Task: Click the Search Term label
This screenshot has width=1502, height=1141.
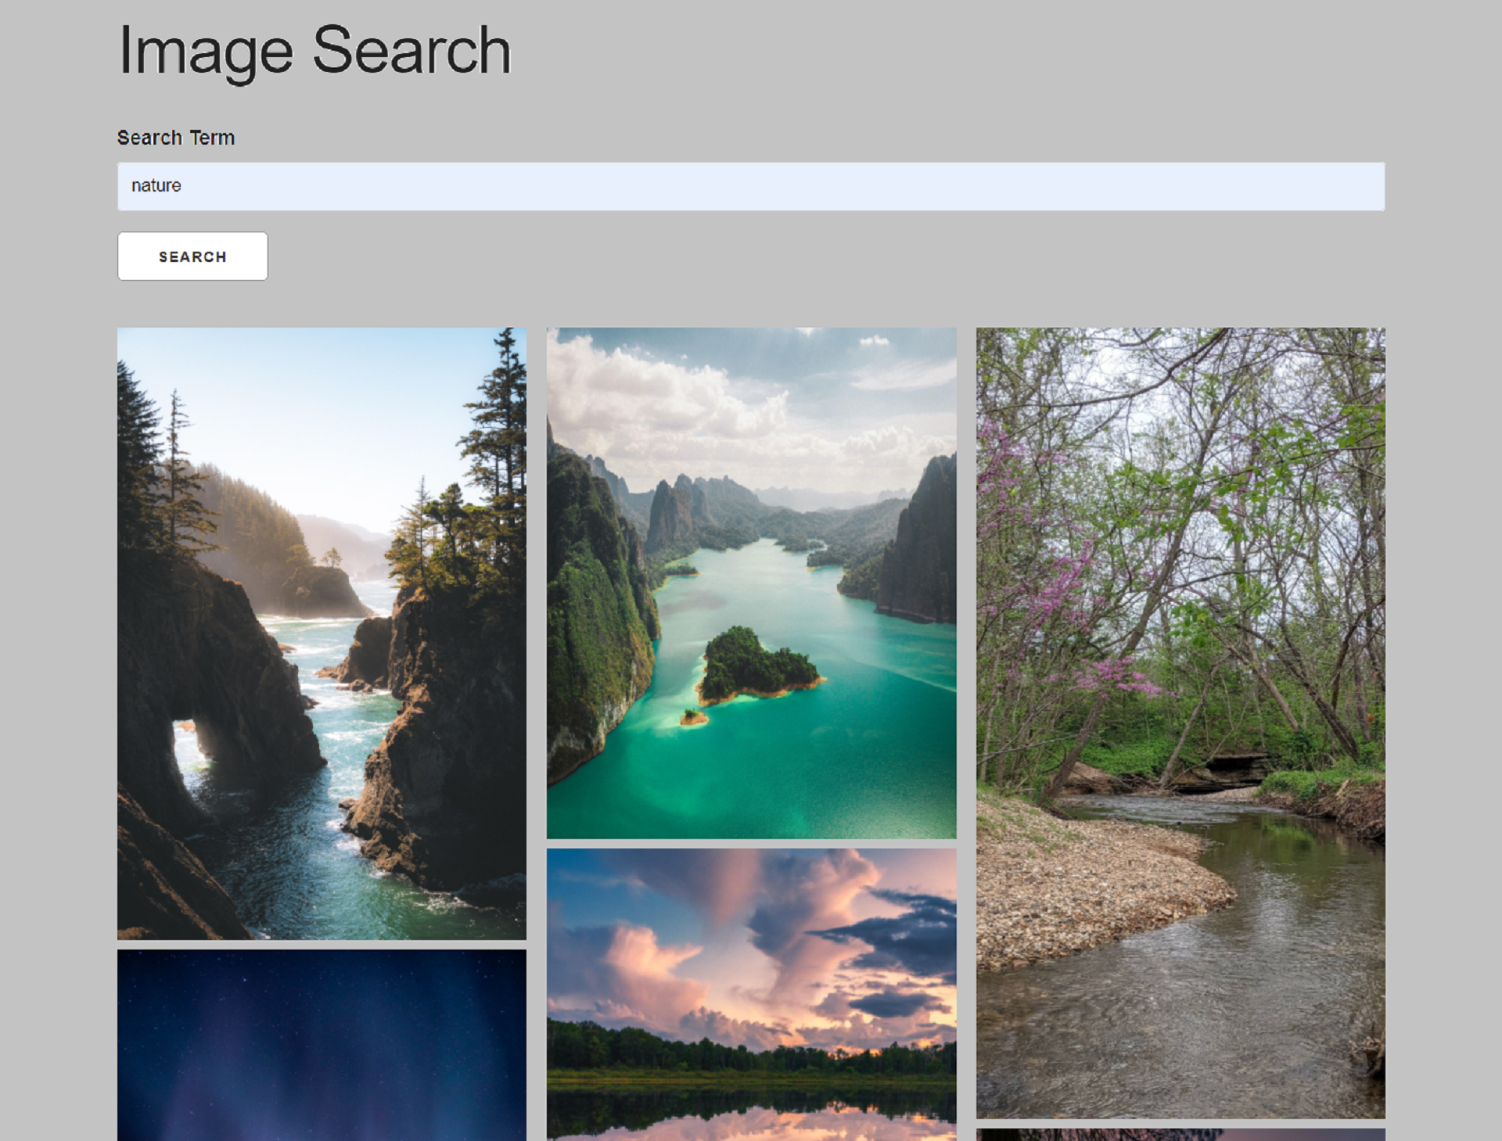Action: tap(176, 138)
